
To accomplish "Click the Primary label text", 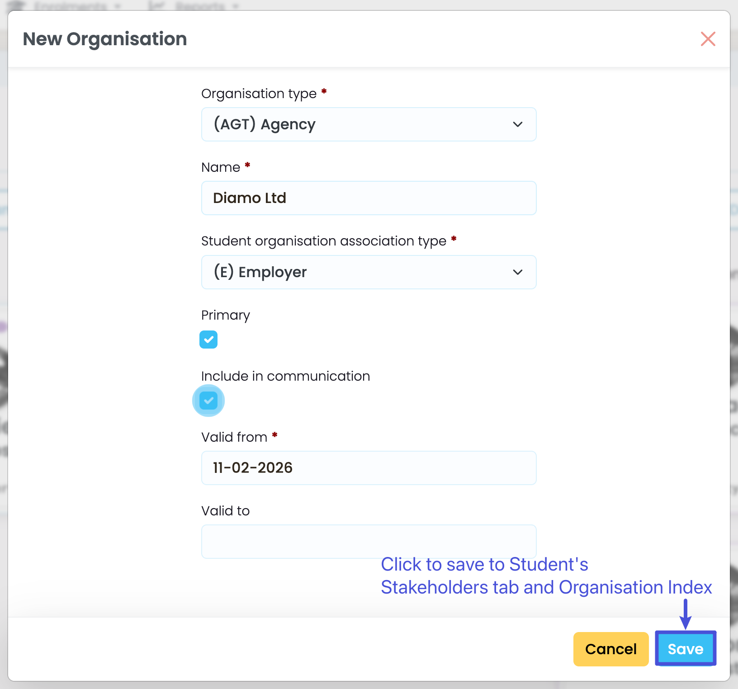I will point(225,315).
